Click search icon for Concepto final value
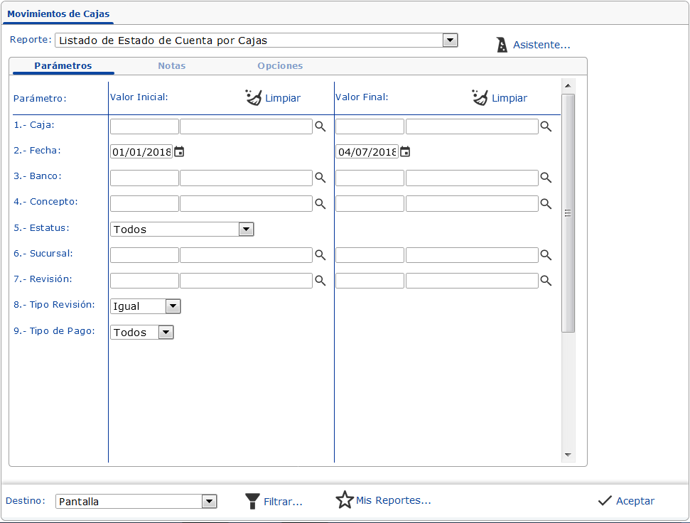The image size is (690, 523). [x=546, y=204]
